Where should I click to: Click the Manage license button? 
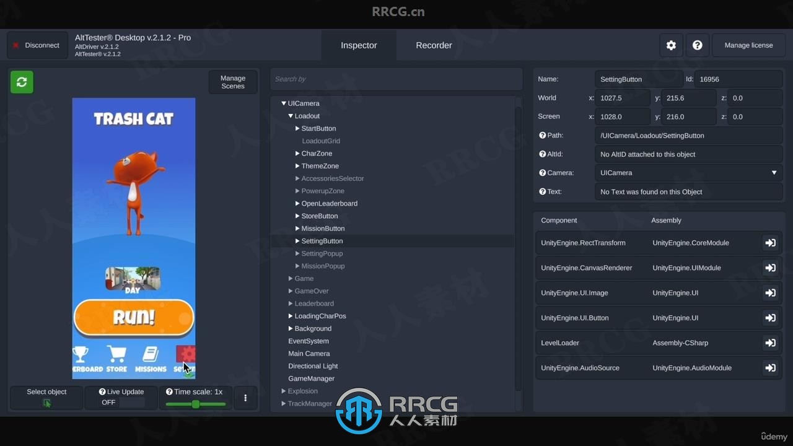point(748,45)
